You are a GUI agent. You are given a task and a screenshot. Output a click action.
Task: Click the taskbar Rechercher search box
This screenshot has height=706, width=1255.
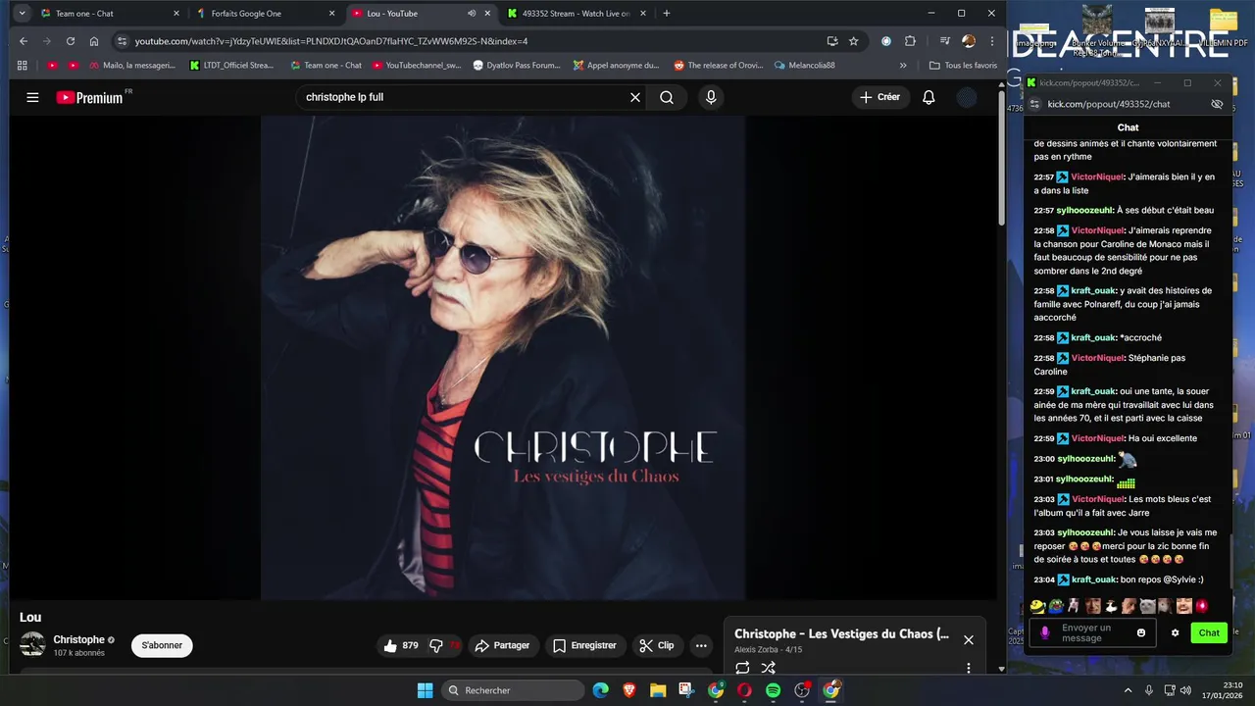(513, 690)
